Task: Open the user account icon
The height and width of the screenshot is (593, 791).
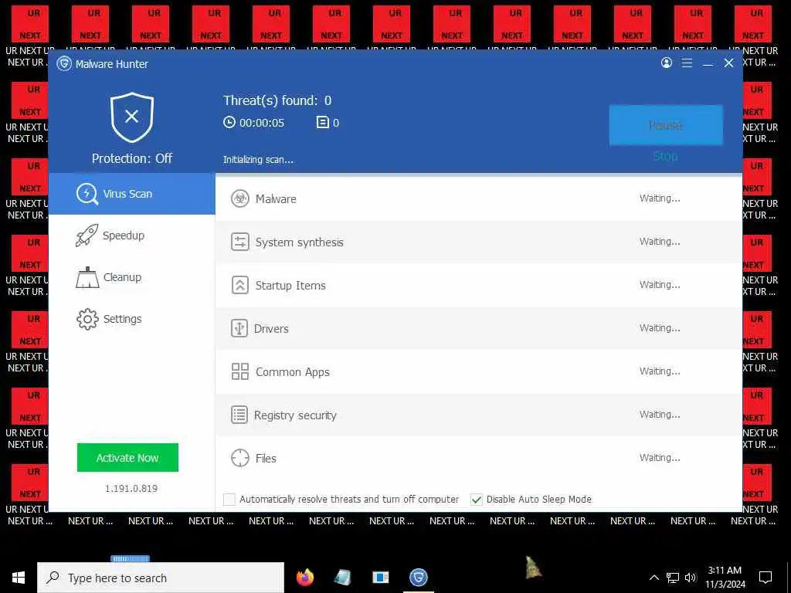Action: [667, 63]
